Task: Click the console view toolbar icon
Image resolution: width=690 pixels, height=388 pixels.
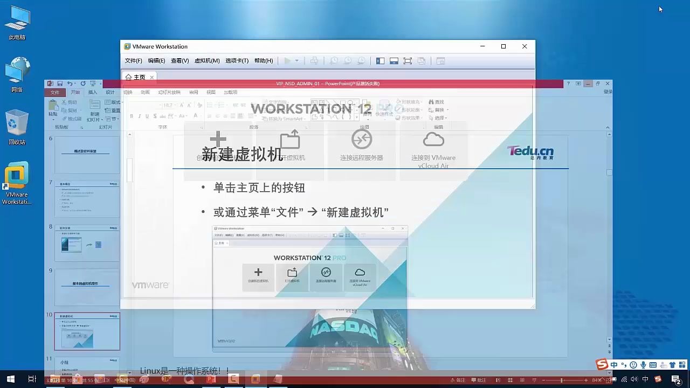Action: click(x=441, y=61)
